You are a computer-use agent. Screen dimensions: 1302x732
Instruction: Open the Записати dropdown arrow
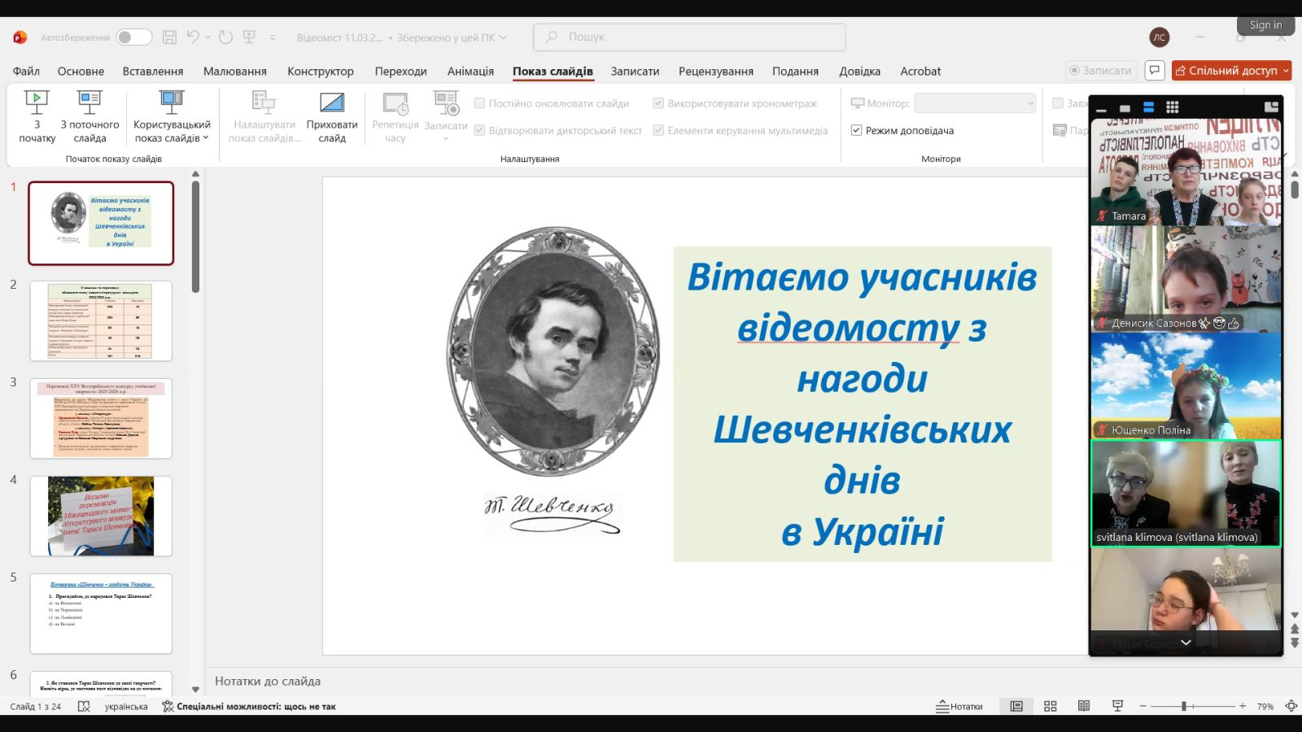(x=445, y=137)
